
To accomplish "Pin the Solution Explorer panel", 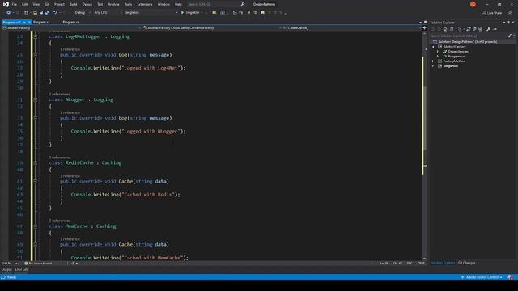I will [x=509, y=23].
